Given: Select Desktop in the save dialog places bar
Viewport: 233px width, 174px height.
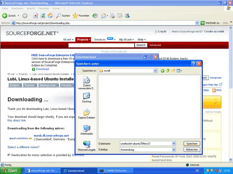Looking at the screenshot, I should (x=87, y=97).
